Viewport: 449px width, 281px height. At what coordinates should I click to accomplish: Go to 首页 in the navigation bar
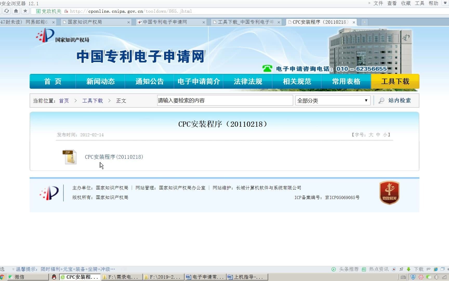click(x=53, y=81)
